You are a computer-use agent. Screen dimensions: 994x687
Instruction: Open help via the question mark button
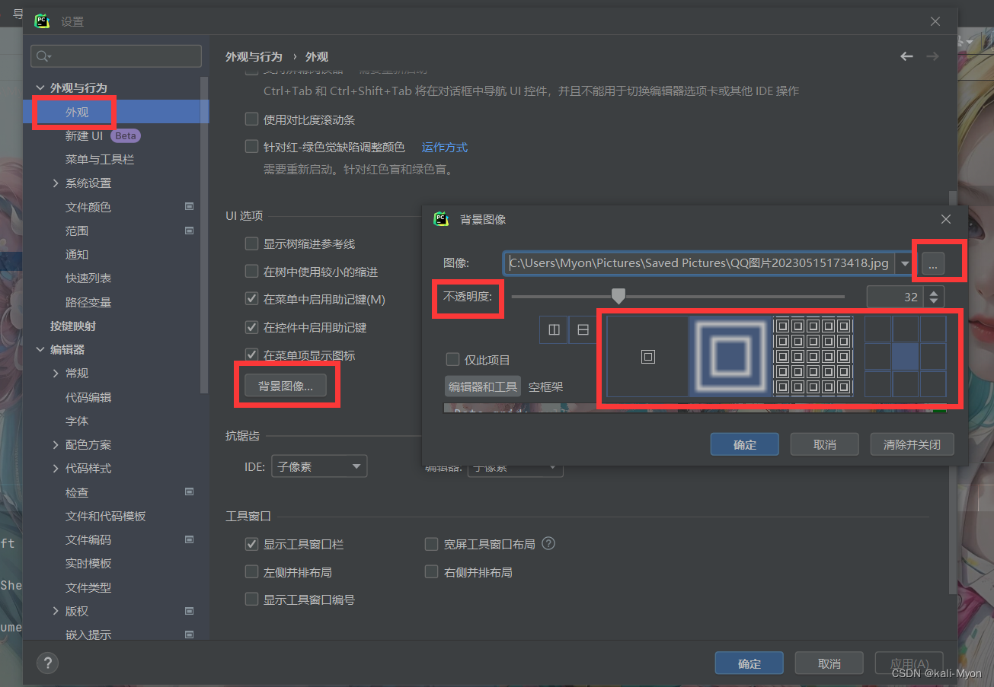point(47,663)
